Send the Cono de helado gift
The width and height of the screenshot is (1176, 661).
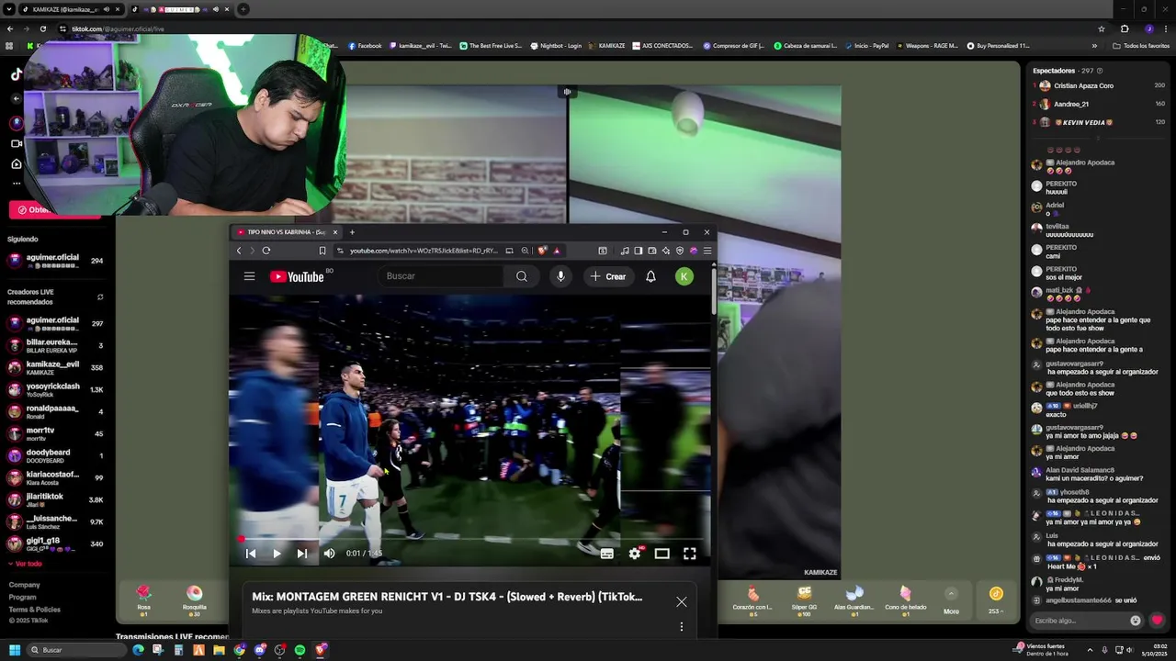905,599
